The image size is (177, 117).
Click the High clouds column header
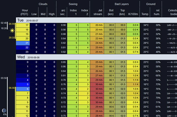click(x=52, y=14)
